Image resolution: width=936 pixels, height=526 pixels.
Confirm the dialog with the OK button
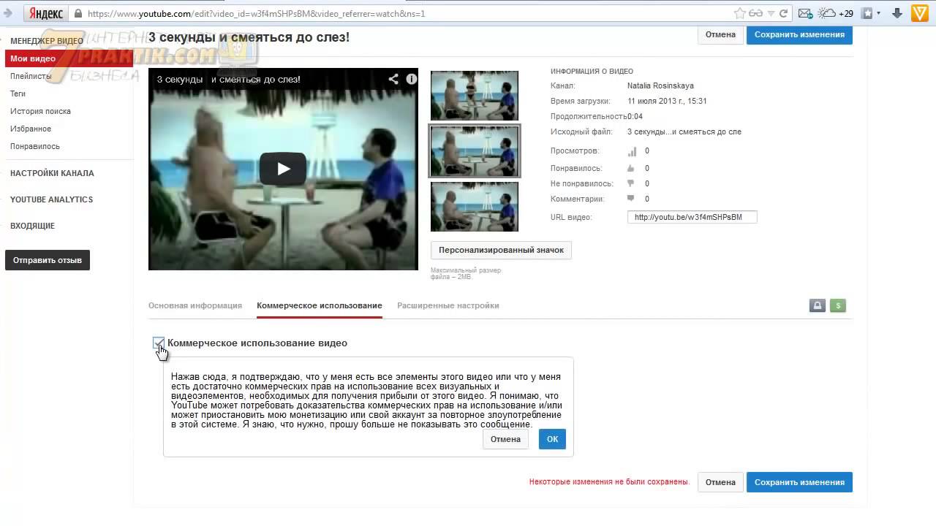pos(552,439)
